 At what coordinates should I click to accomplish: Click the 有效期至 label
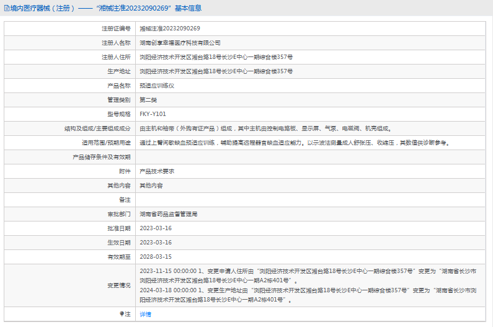119,257
